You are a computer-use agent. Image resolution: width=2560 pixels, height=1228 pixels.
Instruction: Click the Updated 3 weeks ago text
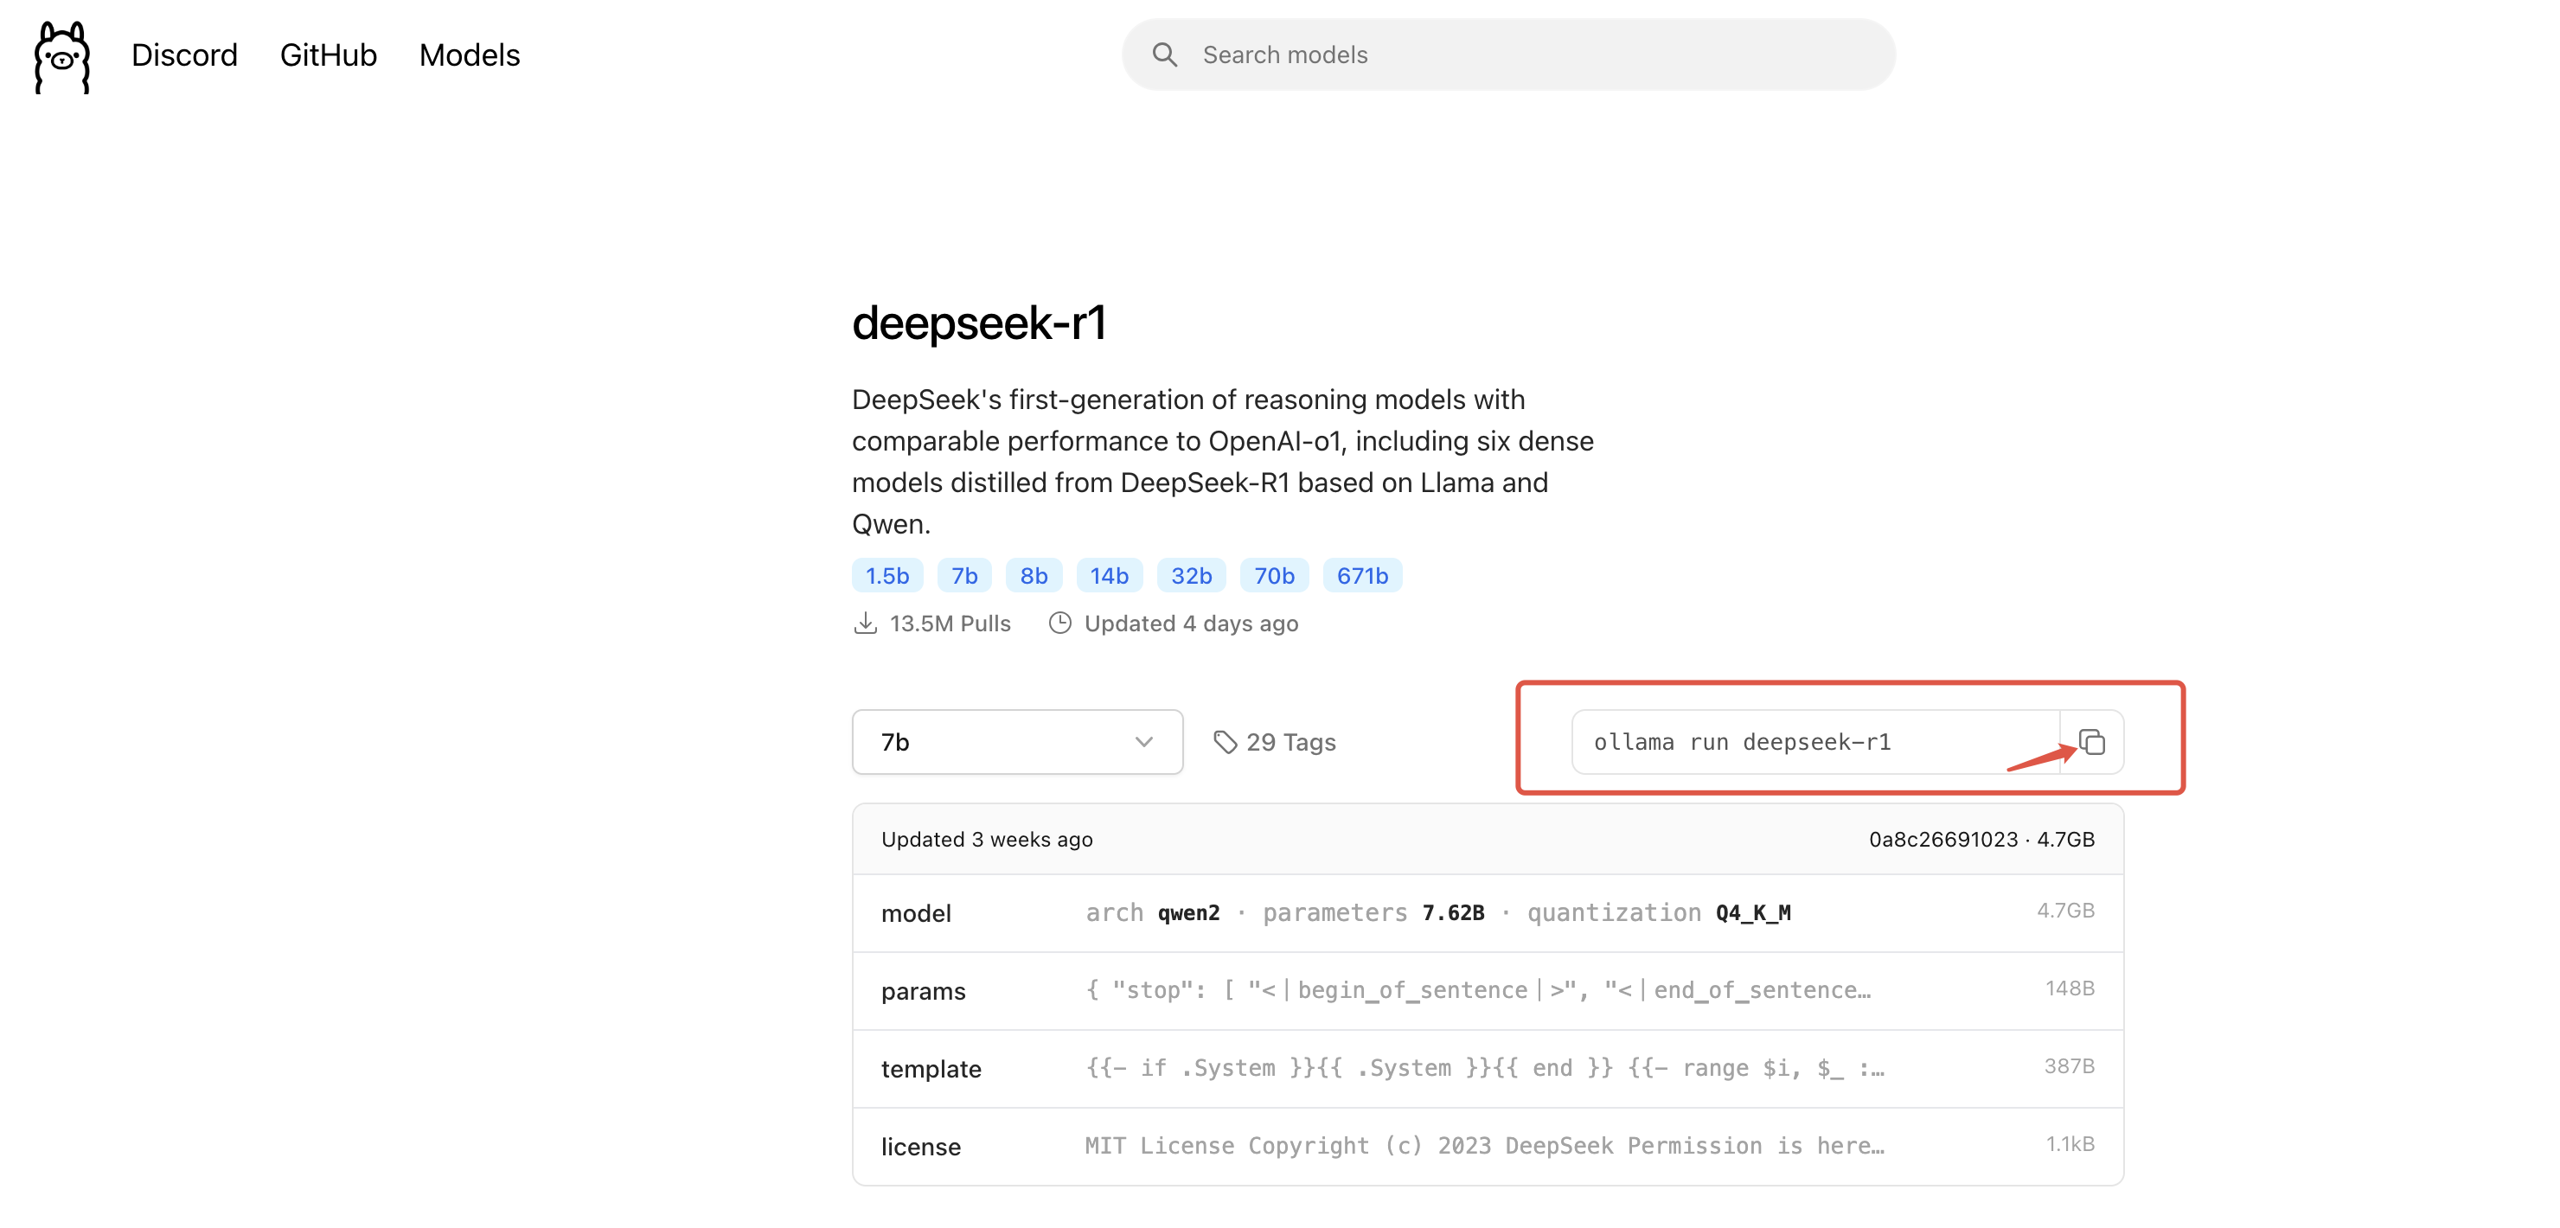pos(986,839)
